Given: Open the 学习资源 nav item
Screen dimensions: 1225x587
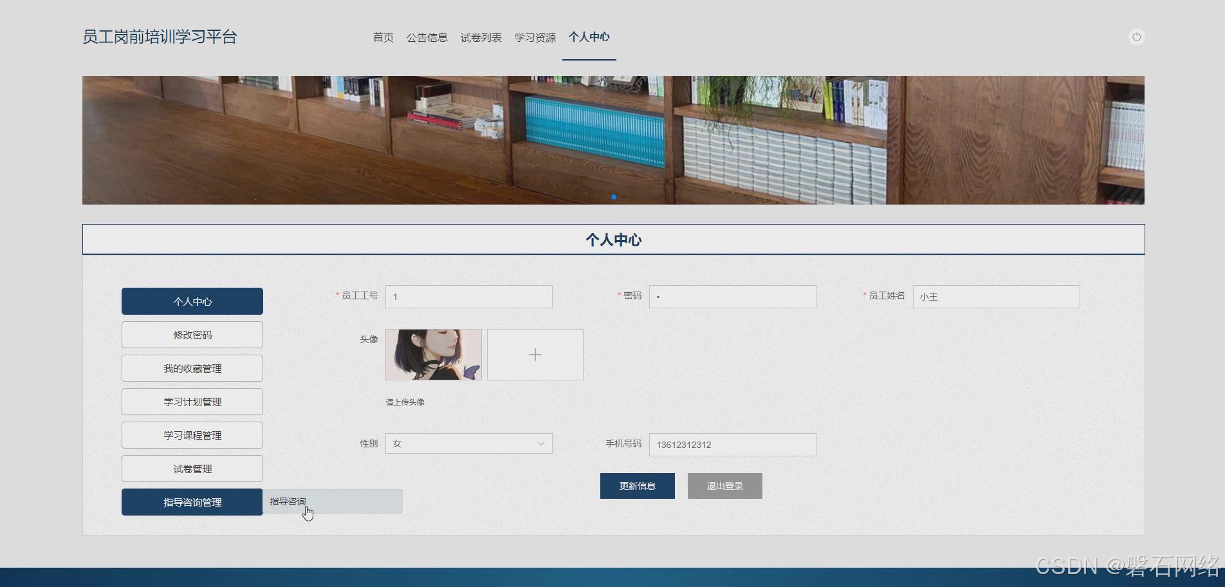Looking at the screenshot, I should coord(535,37).
